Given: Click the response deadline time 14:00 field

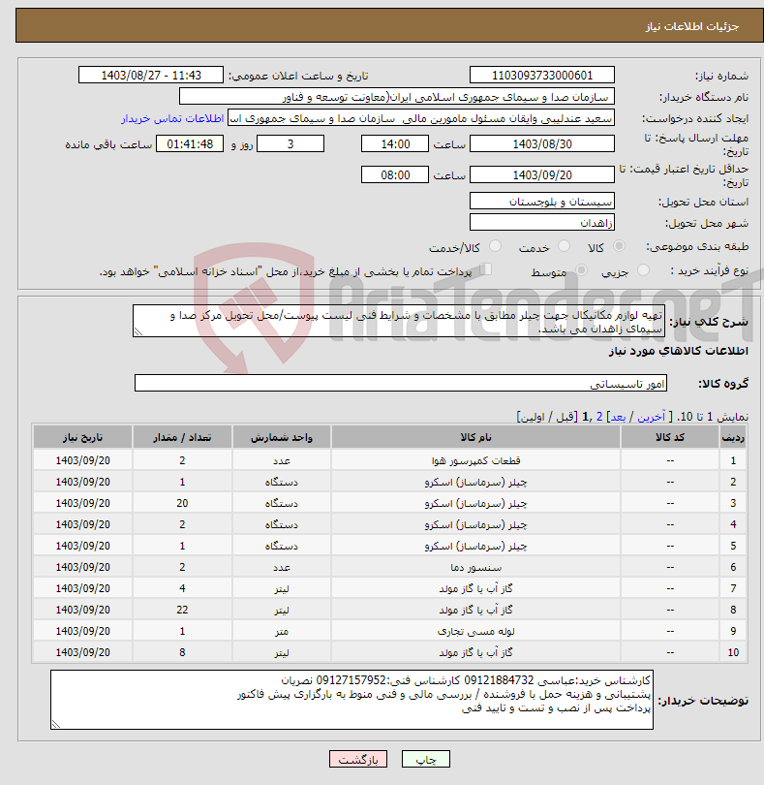Looking at the screenshot, I should click(x=395, y=143).
